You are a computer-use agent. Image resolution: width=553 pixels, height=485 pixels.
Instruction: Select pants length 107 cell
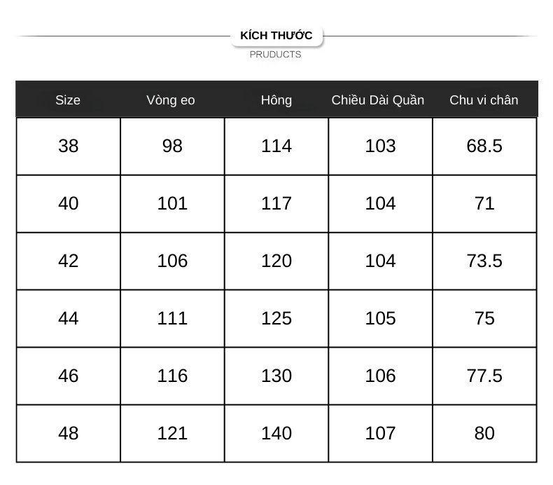point(381,433)
